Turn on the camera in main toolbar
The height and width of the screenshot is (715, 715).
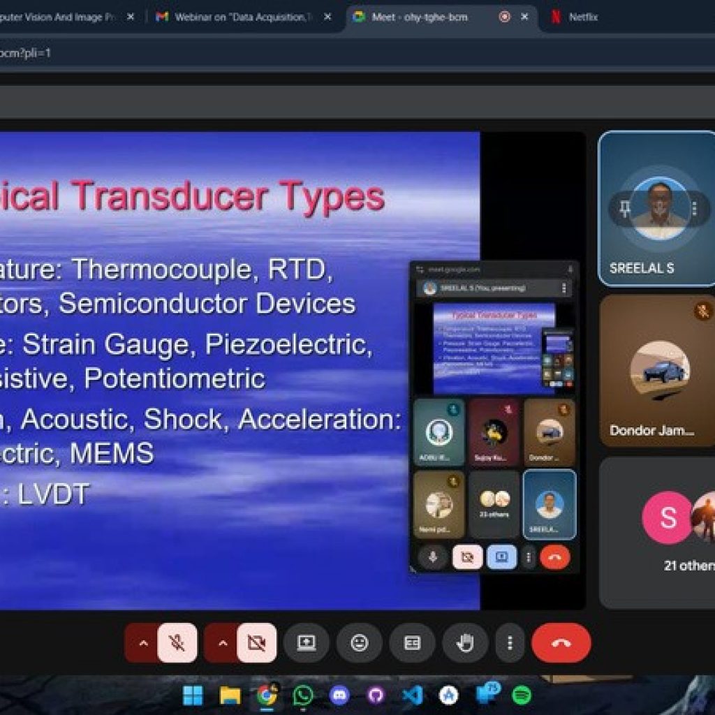pos(256,642)
